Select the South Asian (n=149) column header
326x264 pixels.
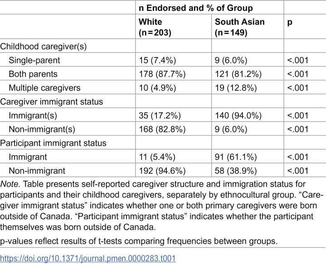(x=239, y=27)
